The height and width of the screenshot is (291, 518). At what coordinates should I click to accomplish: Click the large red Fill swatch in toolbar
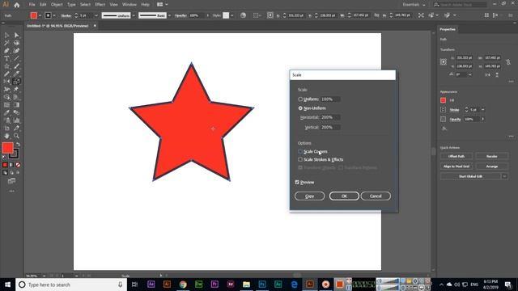point(7,148)
